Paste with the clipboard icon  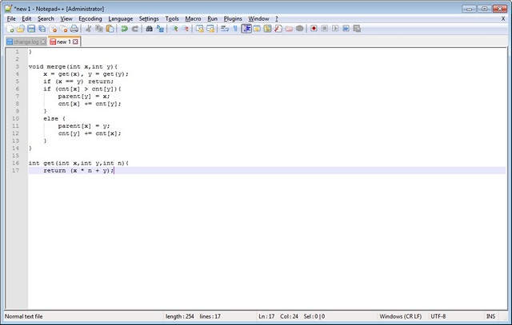click(110, 29)
